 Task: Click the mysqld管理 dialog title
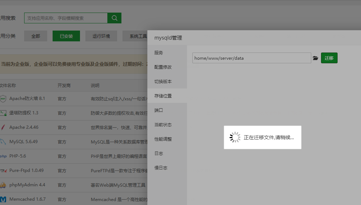click(168, 38)
